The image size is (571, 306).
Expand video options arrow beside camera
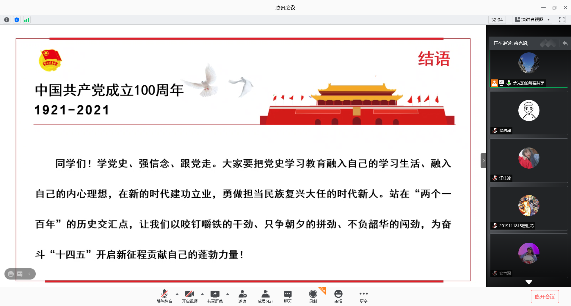[203, 294]
